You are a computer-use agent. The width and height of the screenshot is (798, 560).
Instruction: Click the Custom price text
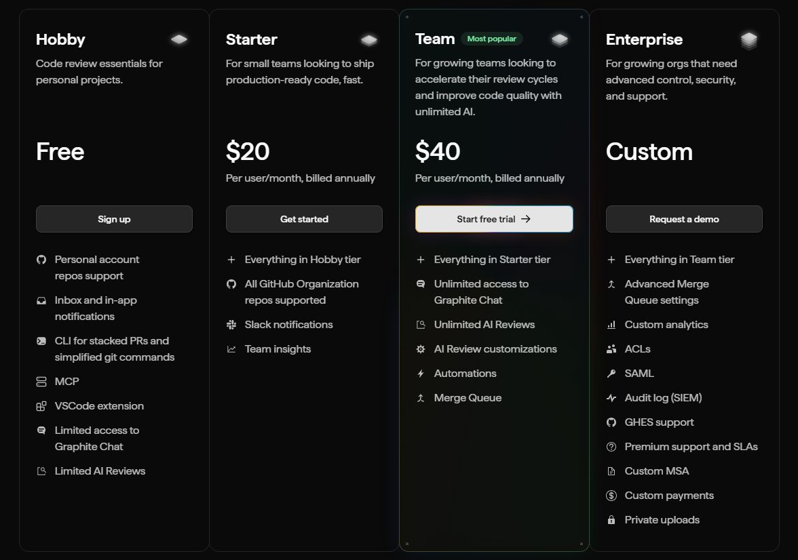(x=649, y=152)
